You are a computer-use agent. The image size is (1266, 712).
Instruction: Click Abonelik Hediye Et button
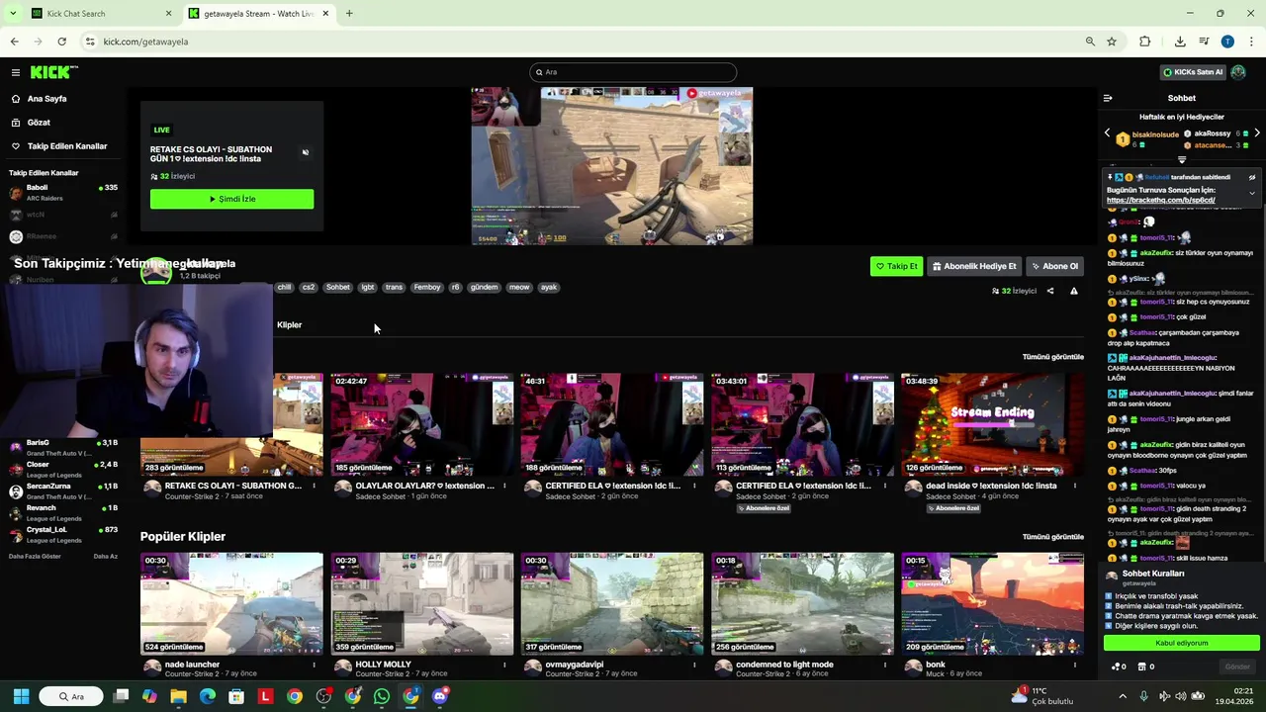974,266
